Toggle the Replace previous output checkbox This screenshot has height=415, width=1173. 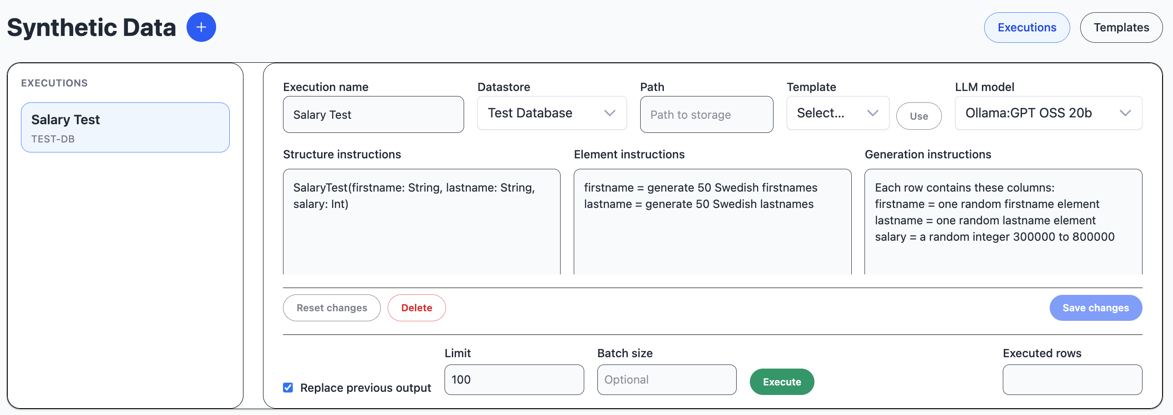[288, 387]
